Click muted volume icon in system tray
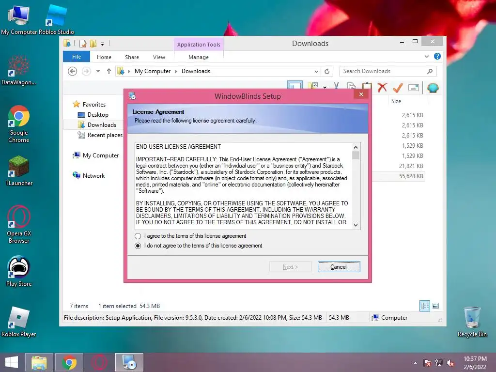Viewport: 496px width, 372px height. tap(450, 363)
